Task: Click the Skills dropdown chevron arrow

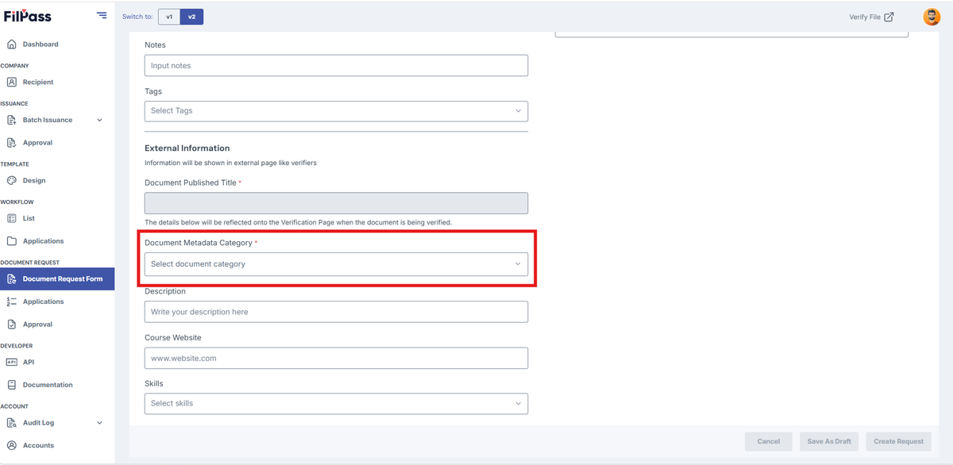Action: (x=518, y=403)
